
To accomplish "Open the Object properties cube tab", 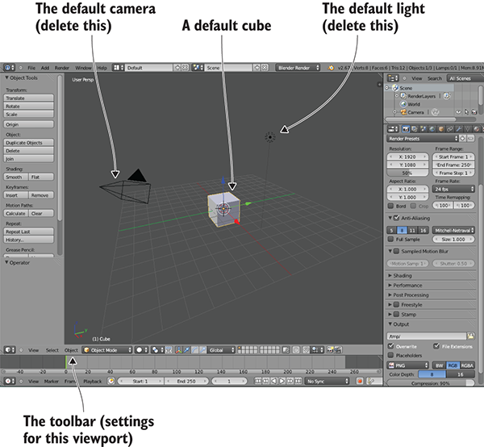I will point(441,129).
